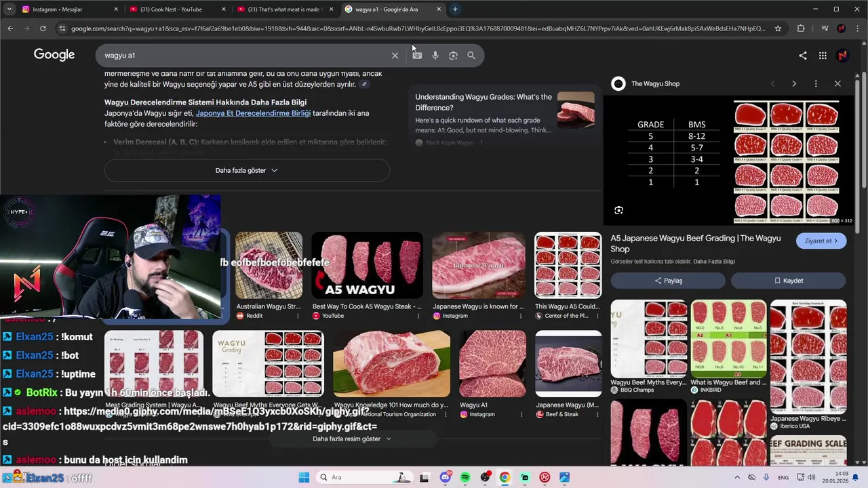Viewport: 868px width, 488px height.
Task: Close the Instagram Mesajlar tab
Action: [116, 9]
